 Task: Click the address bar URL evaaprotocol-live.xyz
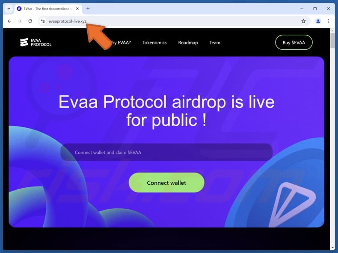pos(67,21)
